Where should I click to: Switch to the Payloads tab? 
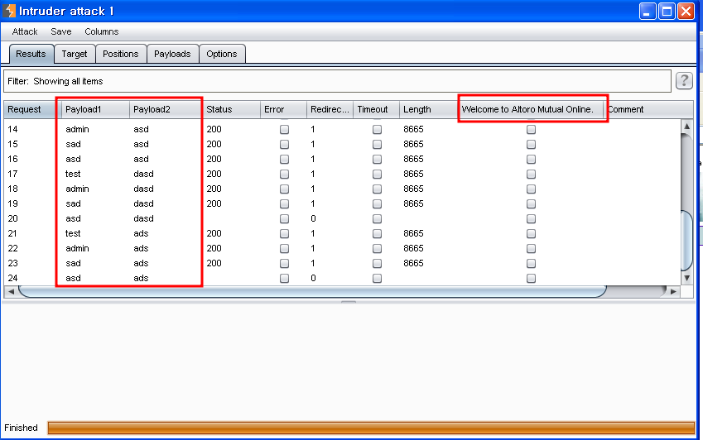pos(172,54)
